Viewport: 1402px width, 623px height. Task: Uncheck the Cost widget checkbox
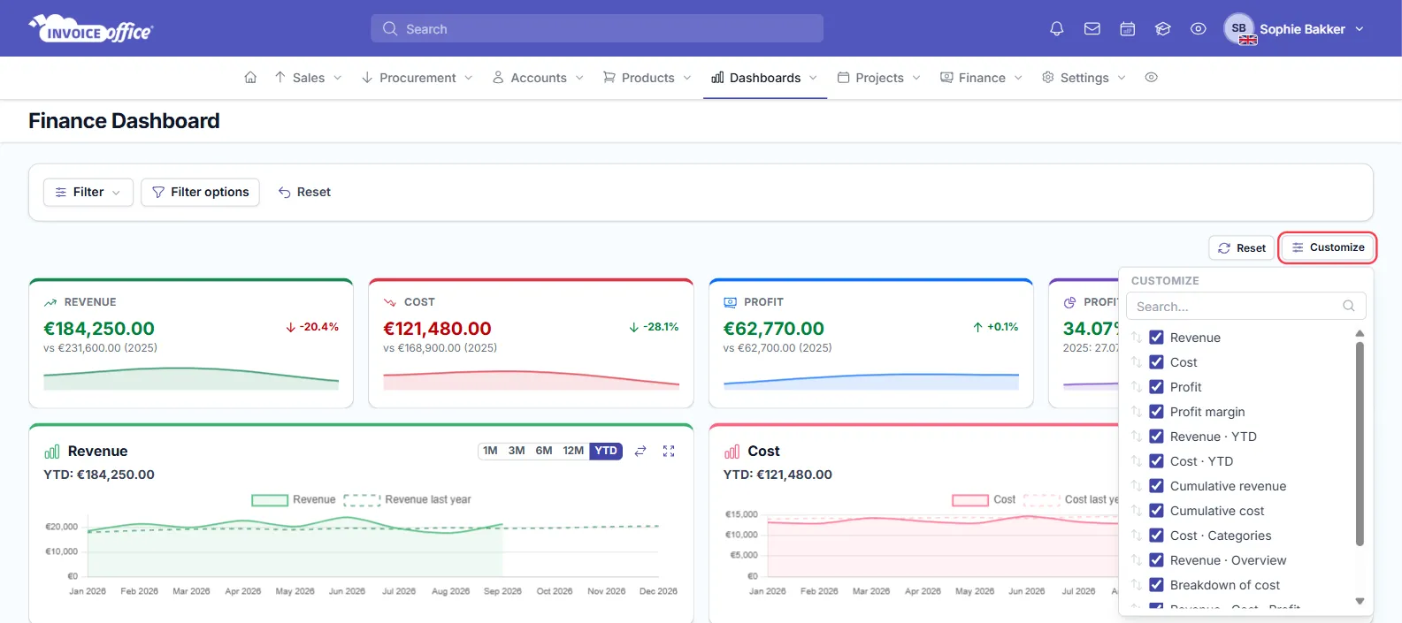tap(1156, 361)
